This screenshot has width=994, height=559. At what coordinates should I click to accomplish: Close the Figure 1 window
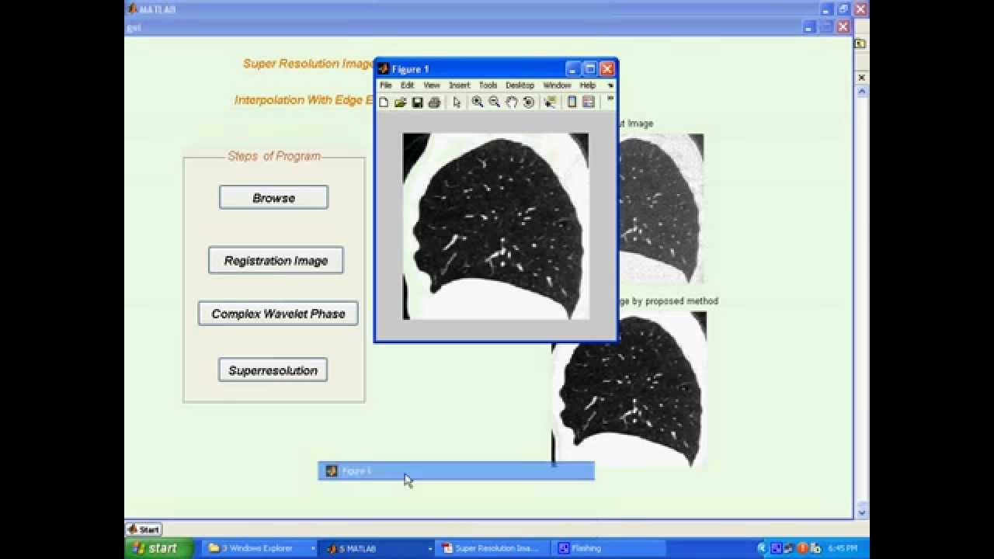pos(607,69)
